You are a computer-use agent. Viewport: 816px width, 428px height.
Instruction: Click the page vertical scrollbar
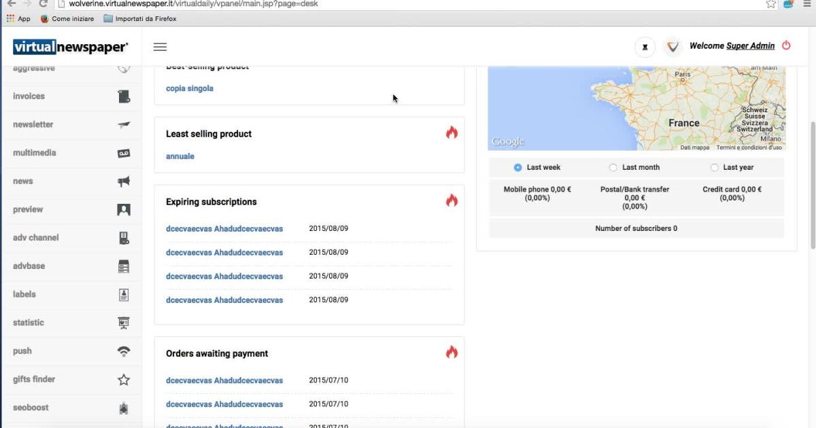coord(811,183)
